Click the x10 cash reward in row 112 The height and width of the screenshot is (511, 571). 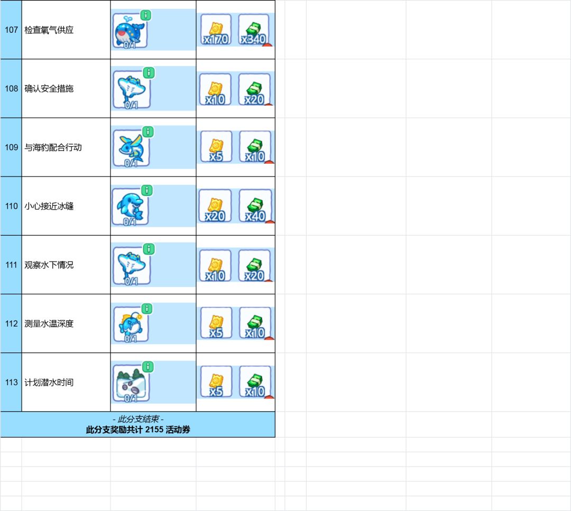[255, 323]
